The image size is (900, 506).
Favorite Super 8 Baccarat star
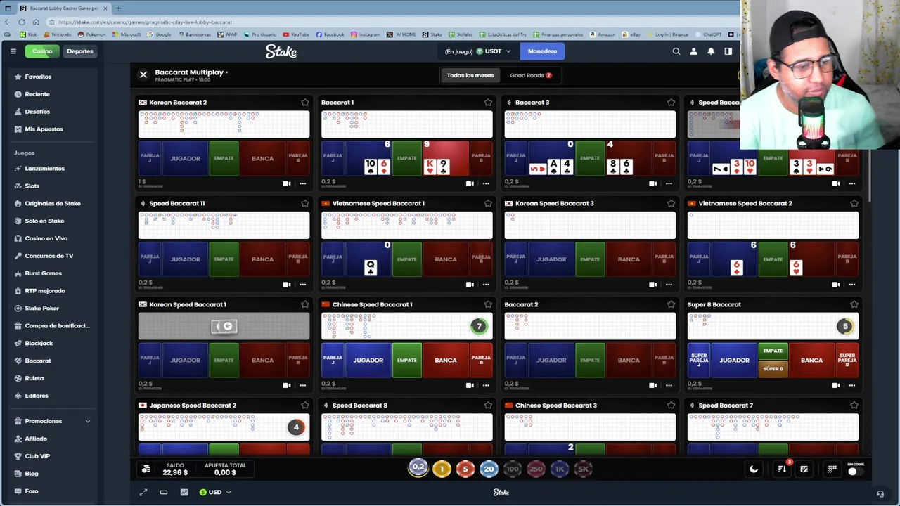coord(854,304)
